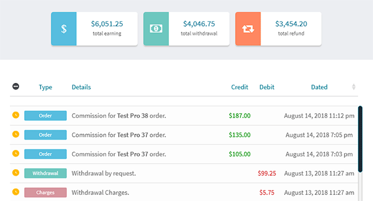Click Test Pro 37 commission at 7:03 pm
Viewport: 373px width, 201px height.
pos(119,154)
